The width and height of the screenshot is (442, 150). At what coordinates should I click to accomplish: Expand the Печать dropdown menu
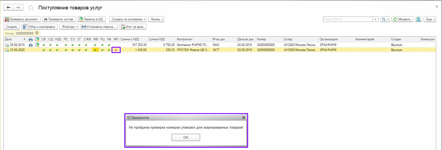click(x=156, y=19)
